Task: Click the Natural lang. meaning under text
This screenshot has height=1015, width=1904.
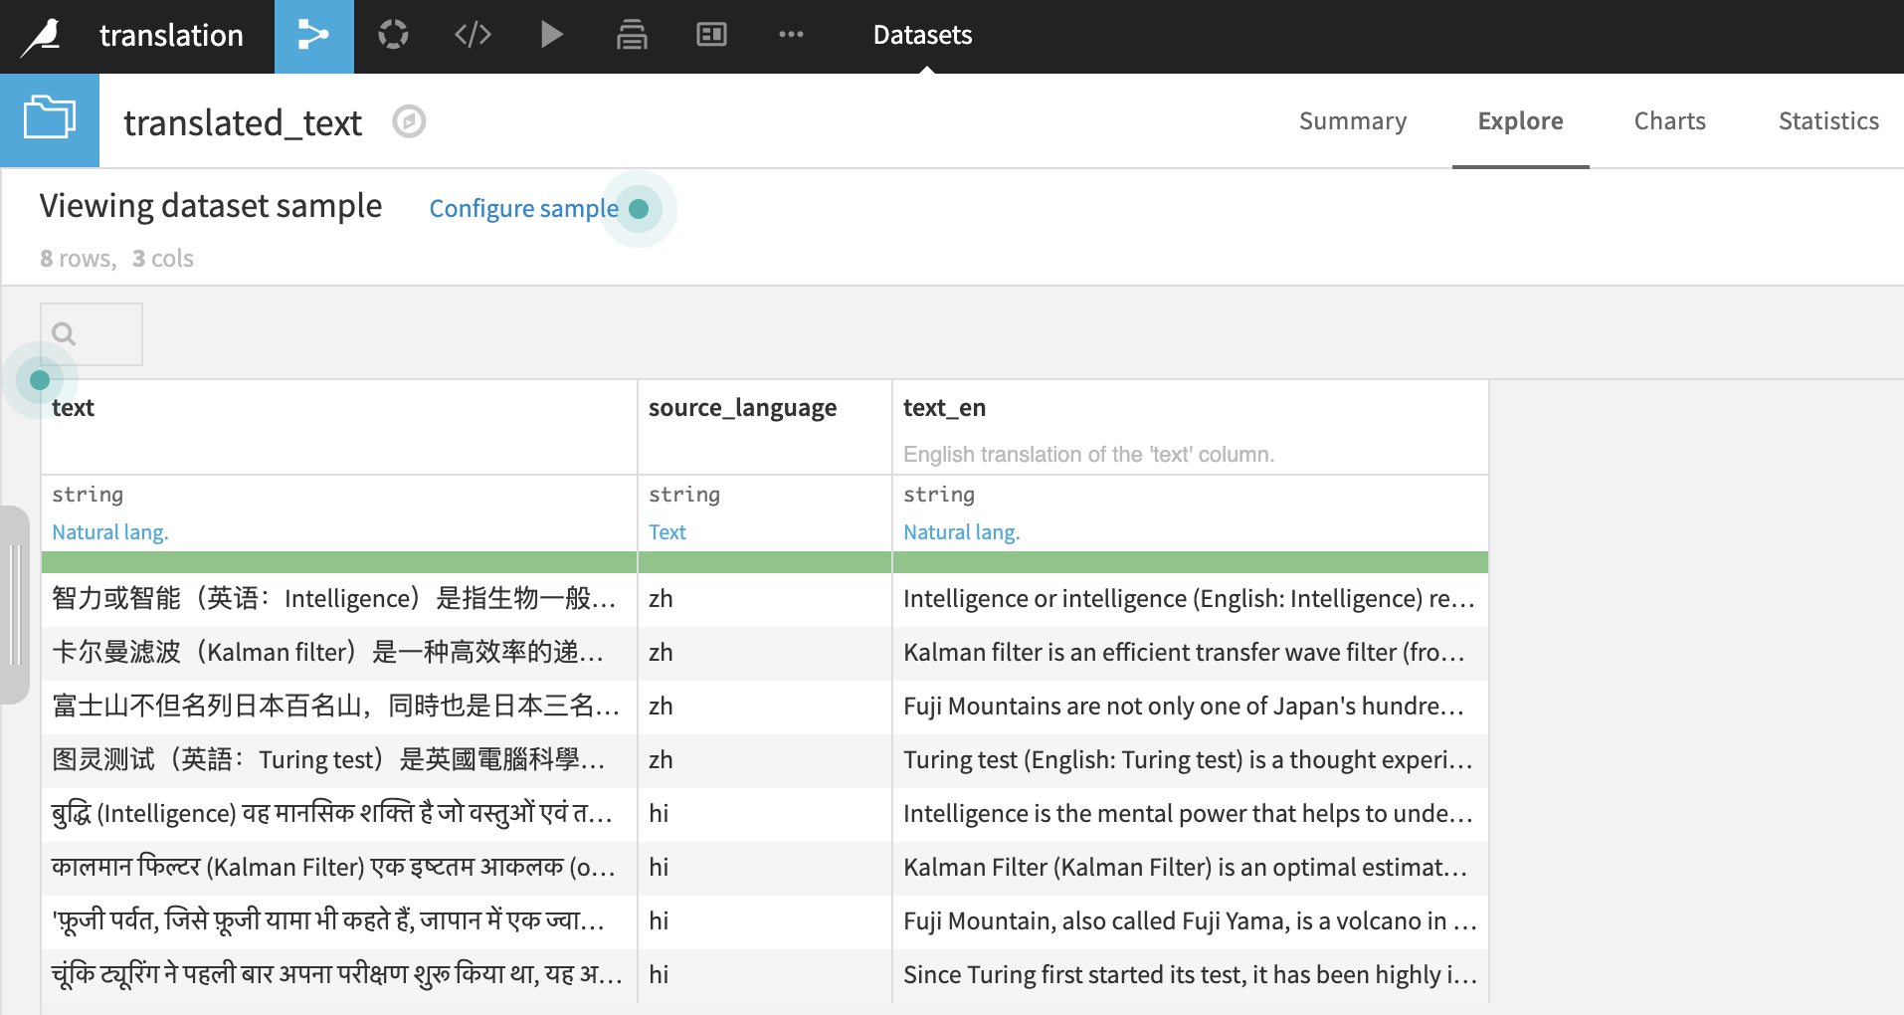Action: tap(109, 531)
